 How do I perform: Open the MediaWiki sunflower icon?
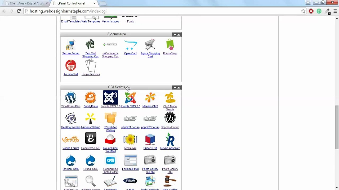point(130,139)
